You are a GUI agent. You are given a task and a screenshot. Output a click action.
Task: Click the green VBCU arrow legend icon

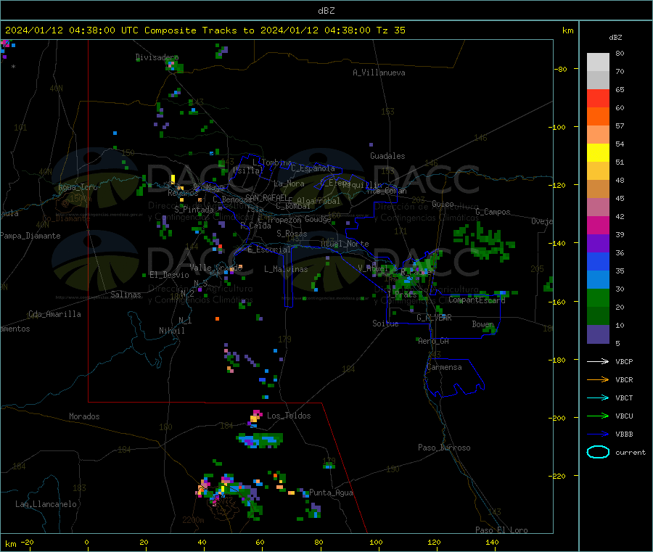[x=598, y=416]
